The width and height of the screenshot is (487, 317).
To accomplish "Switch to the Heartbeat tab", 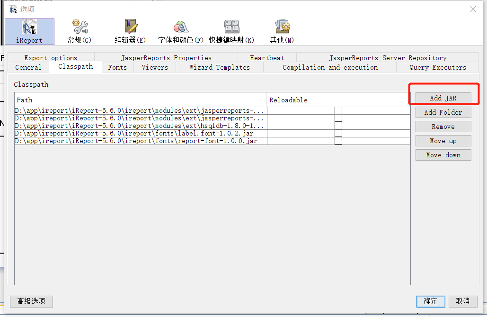I will (267, 57).
